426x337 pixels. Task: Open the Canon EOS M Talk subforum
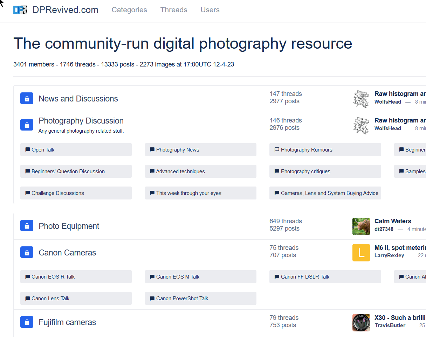point(201,277)
